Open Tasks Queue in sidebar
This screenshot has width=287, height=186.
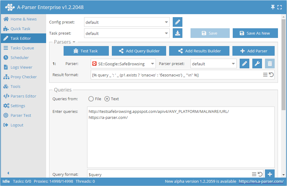[x=22, y=48]
